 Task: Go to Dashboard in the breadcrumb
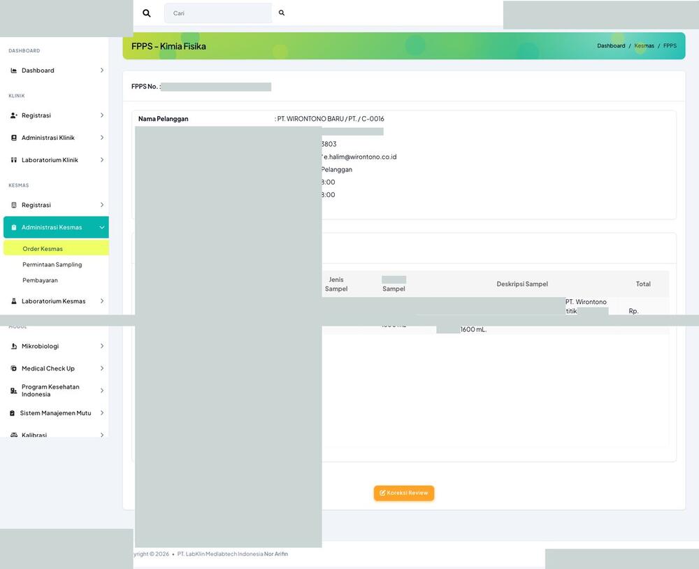[611, 46]
